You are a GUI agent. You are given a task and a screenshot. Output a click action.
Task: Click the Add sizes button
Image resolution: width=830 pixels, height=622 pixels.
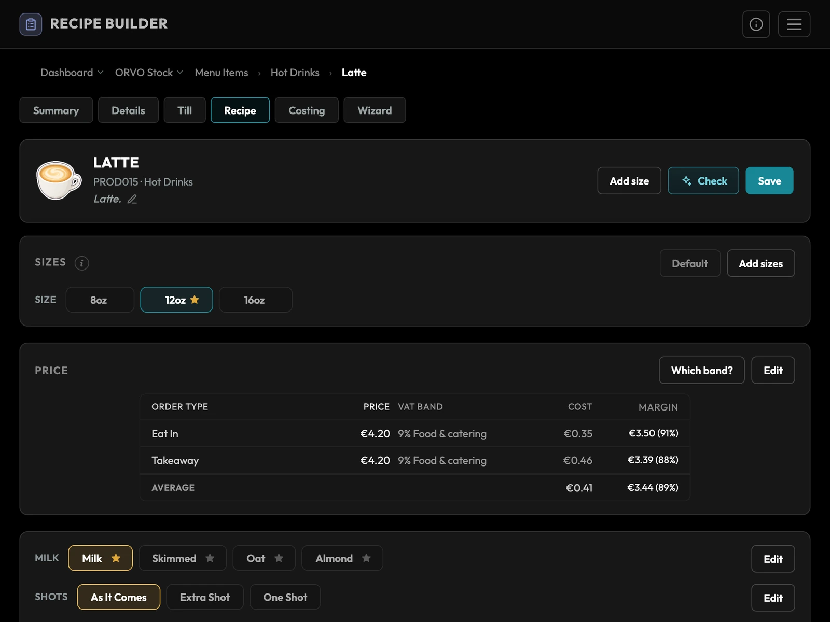tap(761, 263)
